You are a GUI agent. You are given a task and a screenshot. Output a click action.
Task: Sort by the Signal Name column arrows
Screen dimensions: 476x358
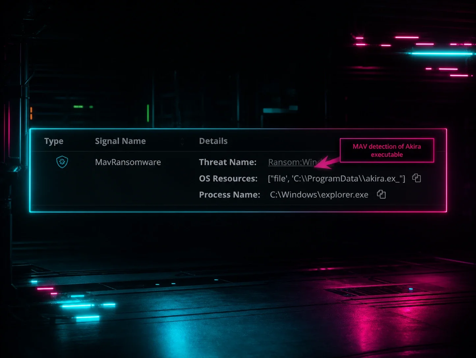pyautogui.click(x=182, y=141)
